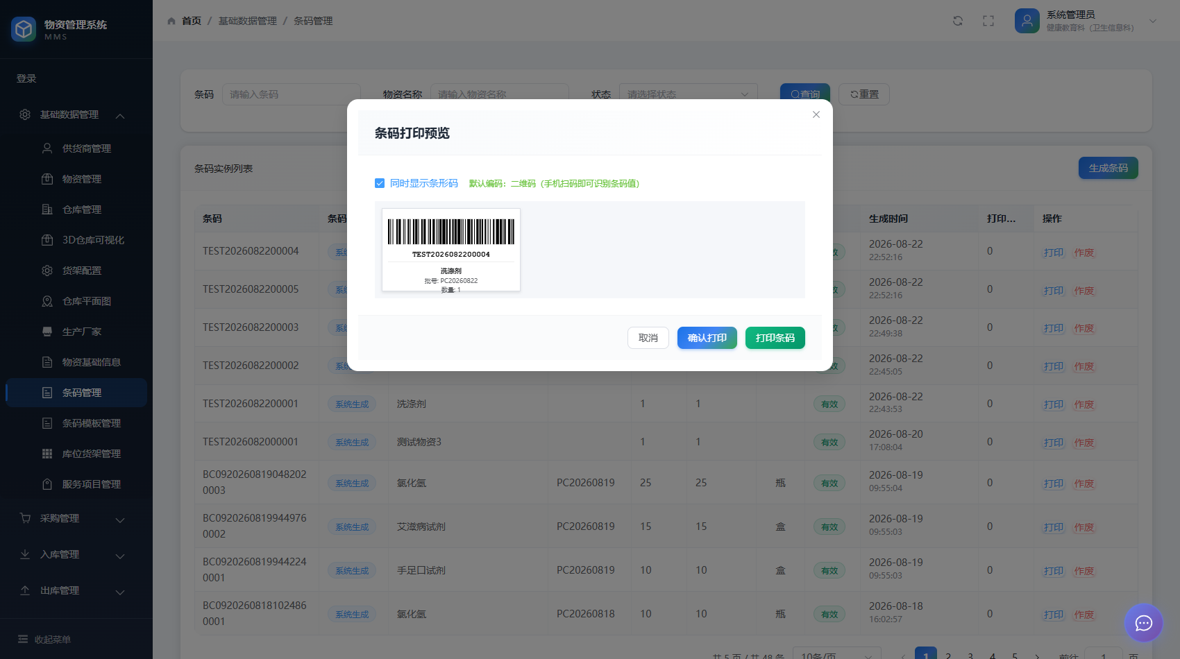This screenshot has height=659, width=1180.
Task: Click the 生成条码 button
Action: coord(1109,168)
